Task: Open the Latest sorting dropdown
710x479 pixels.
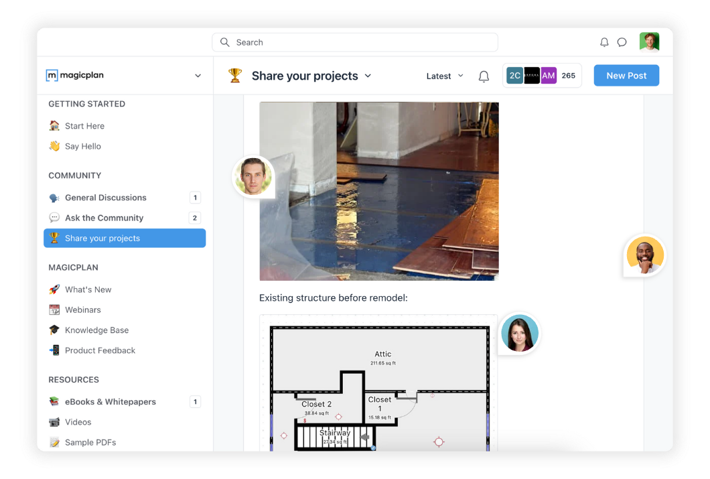Action: point(445,76)
